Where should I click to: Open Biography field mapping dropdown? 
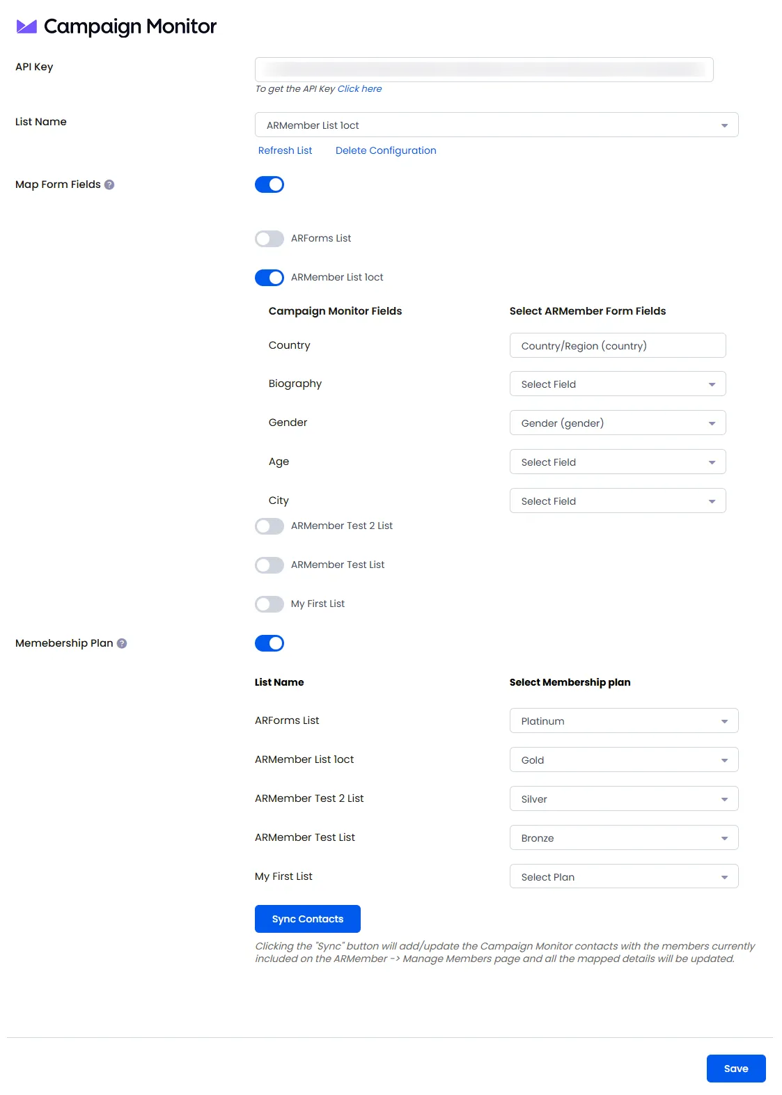click(618, 384)
